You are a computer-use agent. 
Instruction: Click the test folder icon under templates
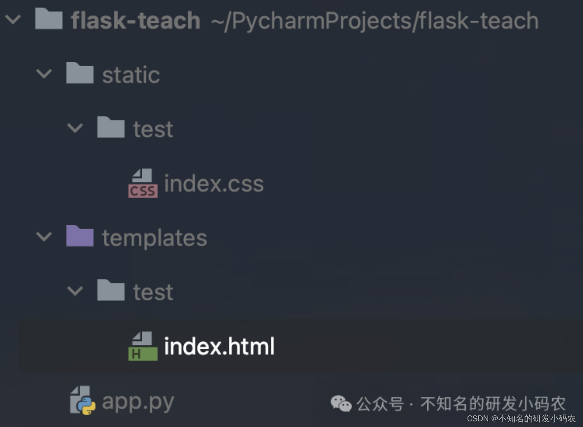click(x=111, y=291)
